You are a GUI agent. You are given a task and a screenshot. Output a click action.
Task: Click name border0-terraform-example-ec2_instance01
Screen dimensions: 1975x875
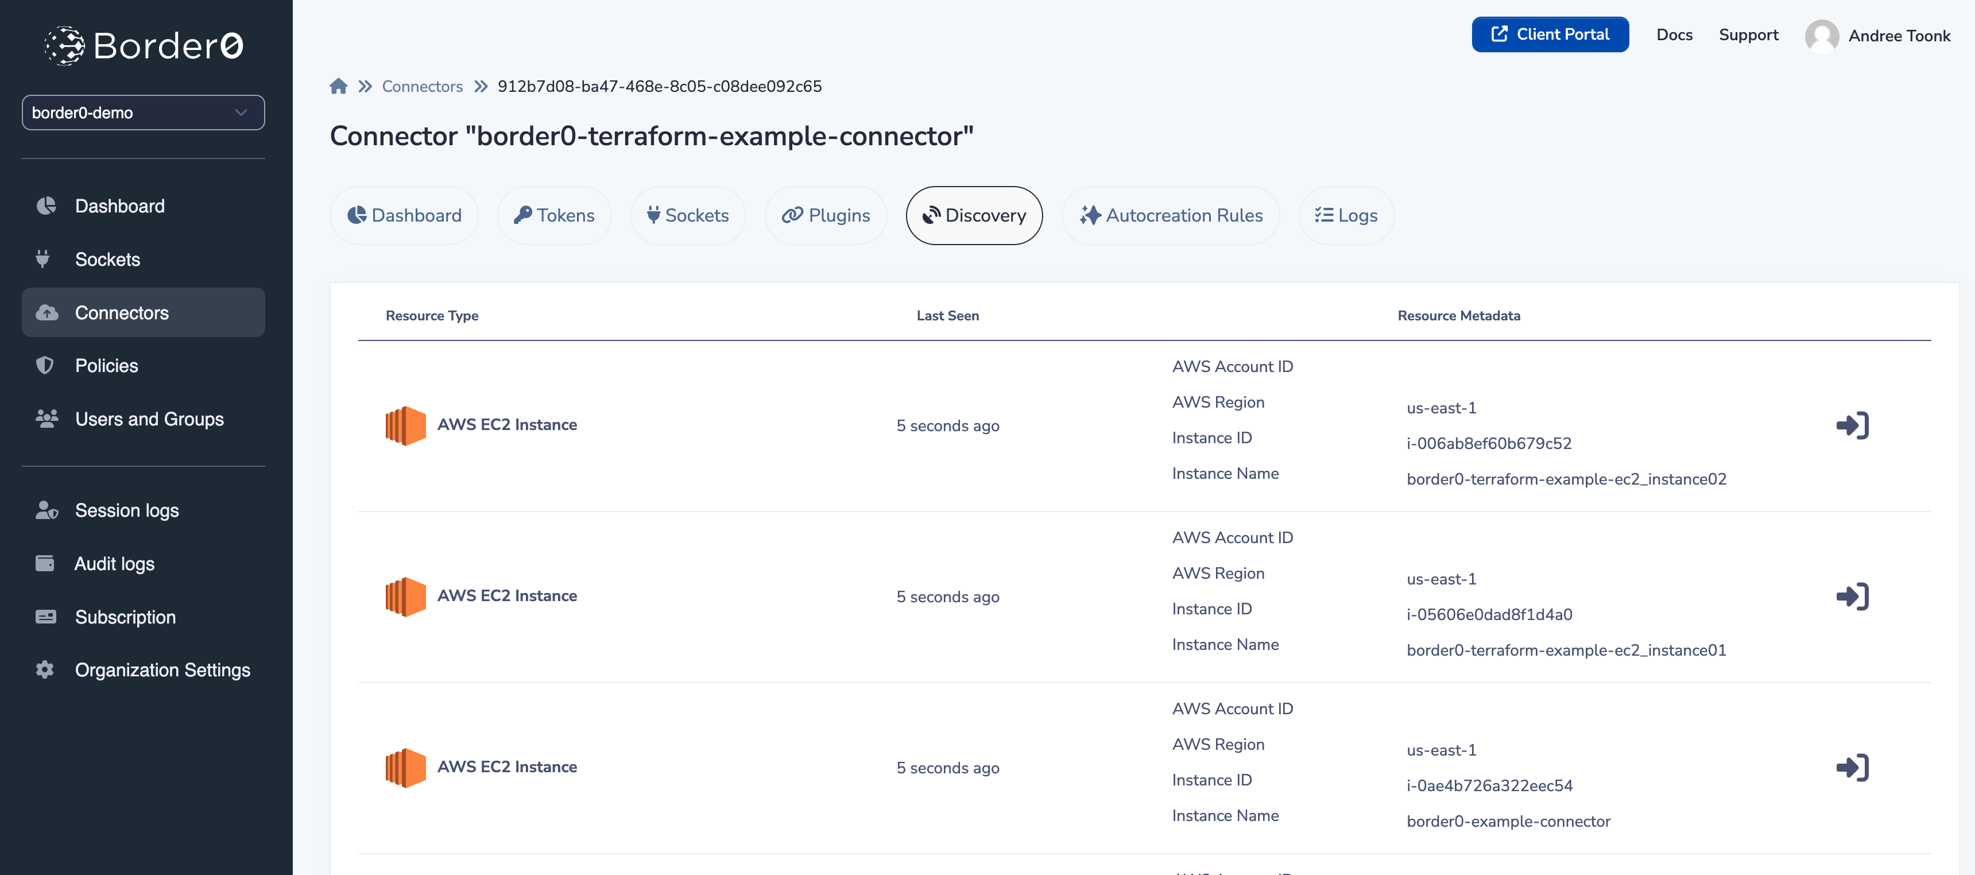(x=1566, y=651)
